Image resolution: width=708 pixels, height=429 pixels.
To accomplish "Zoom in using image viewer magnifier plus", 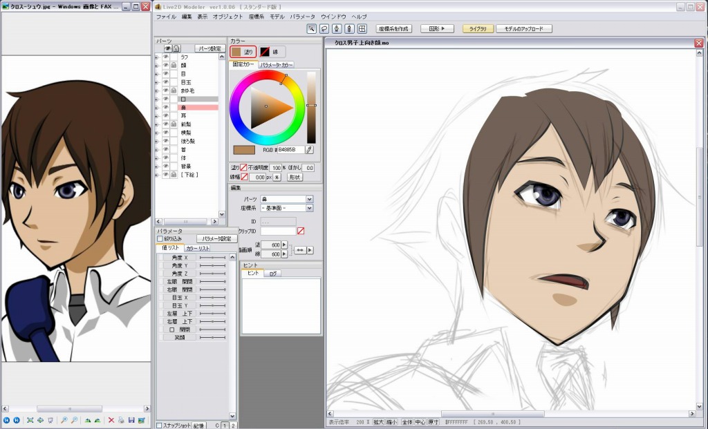I will tap(64, 420).
